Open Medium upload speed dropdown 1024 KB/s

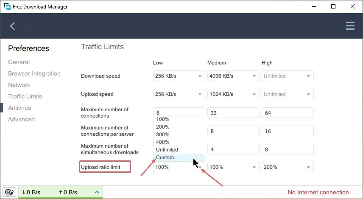click(x=233, y=94)
